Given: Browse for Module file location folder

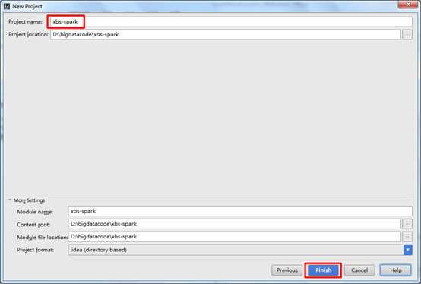Looking at the screenshot, I should [407, 237].
